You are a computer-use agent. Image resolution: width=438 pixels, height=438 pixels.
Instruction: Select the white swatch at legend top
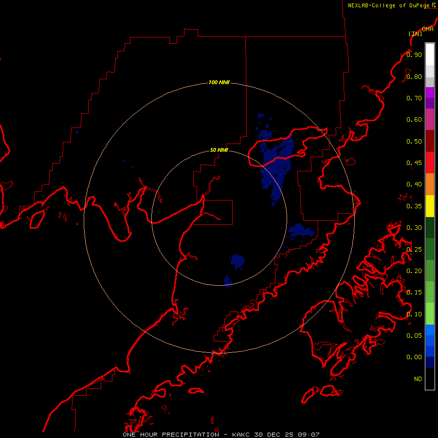pos(430,55)
